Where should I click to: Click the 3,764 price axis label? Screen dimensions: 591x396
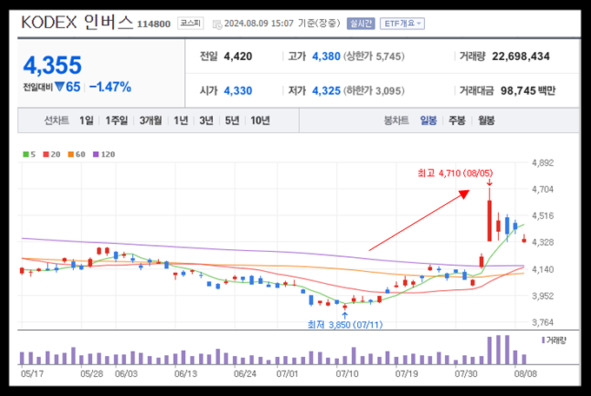tap(542, 322)
